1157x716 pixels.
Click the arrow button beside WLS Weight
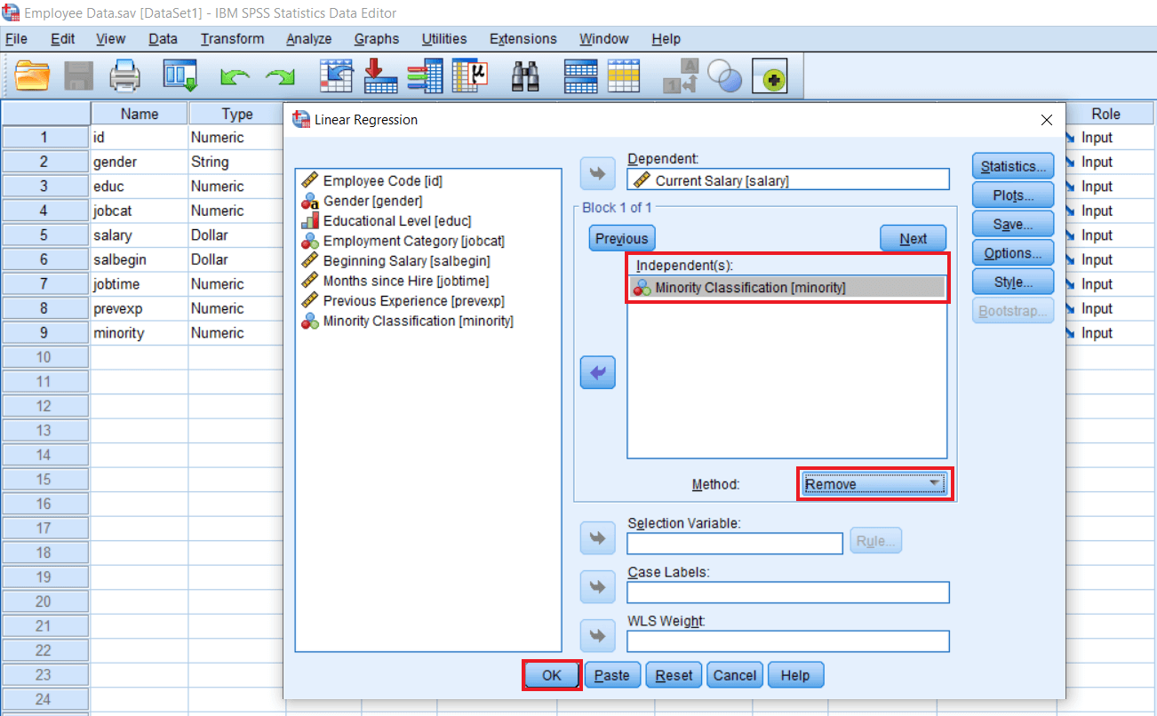point(597,635)
